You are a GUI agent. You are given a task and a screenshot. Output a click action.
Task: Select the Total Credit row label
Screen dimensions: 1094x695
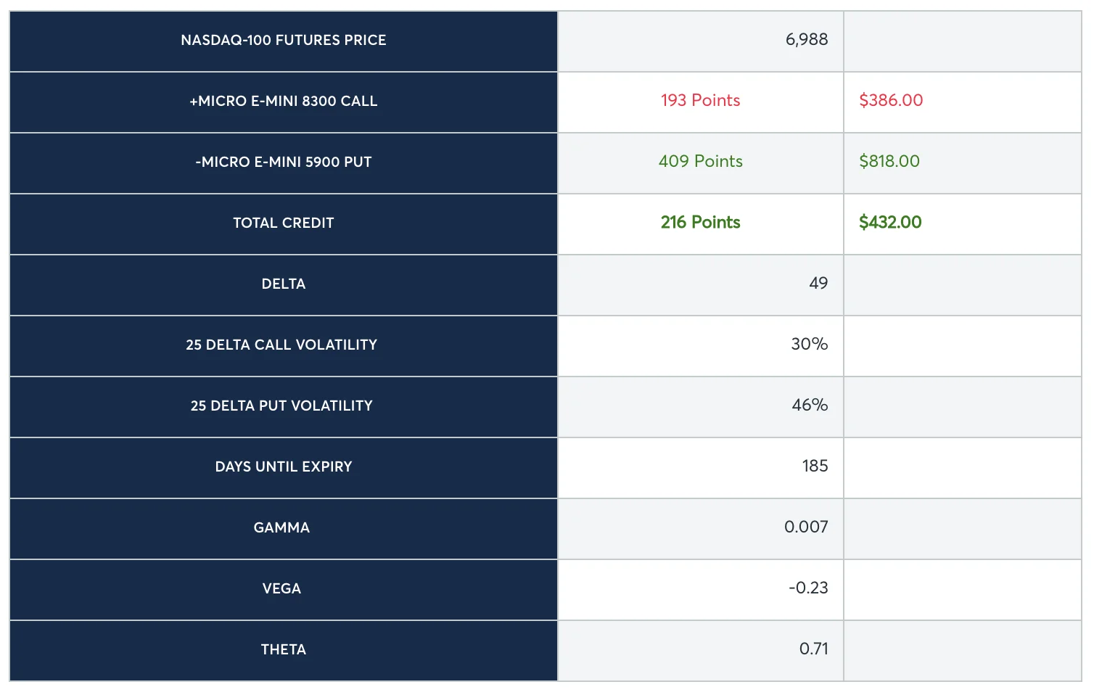click(284, 223)
